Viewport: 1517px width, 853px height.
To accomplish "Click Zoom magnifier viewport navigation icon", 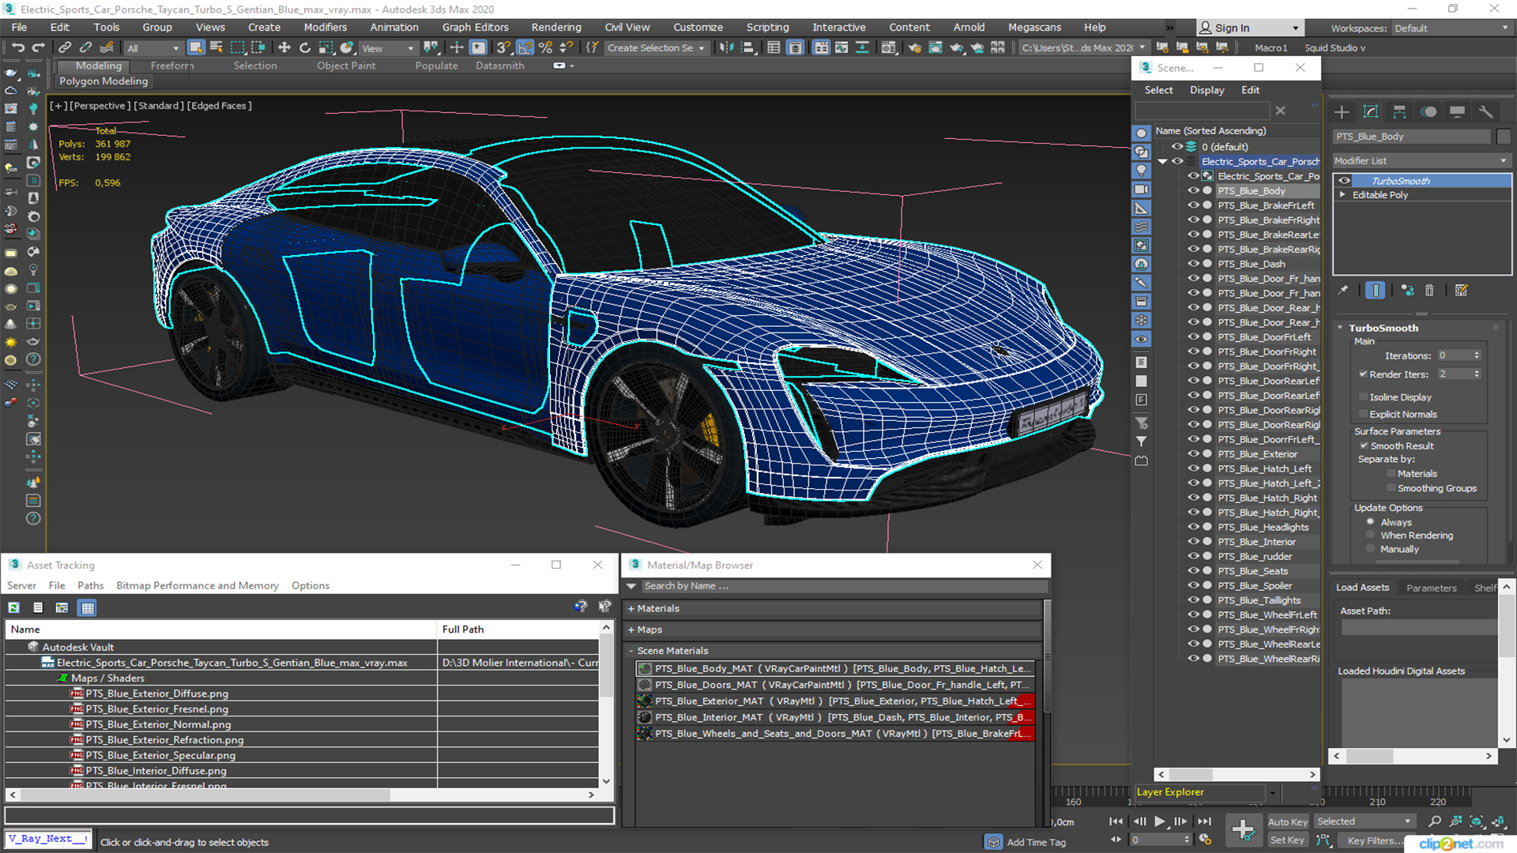I will point(1435,822).
